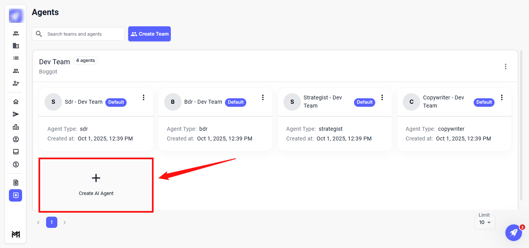Go to next page arrow
Image resolution: width=529 pixels, height=248 pixels.
pyautogui.click(x=65, y=222)
